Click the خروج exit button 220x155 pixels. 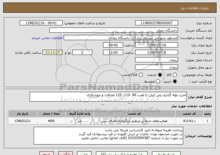click(47, 153)
